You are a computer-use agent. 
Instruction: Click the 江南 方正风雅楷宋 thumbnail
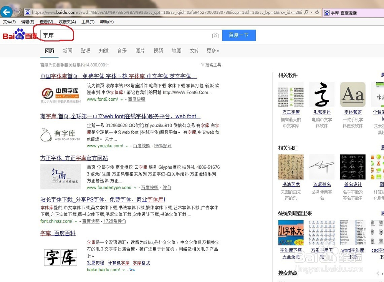point(61,177)
